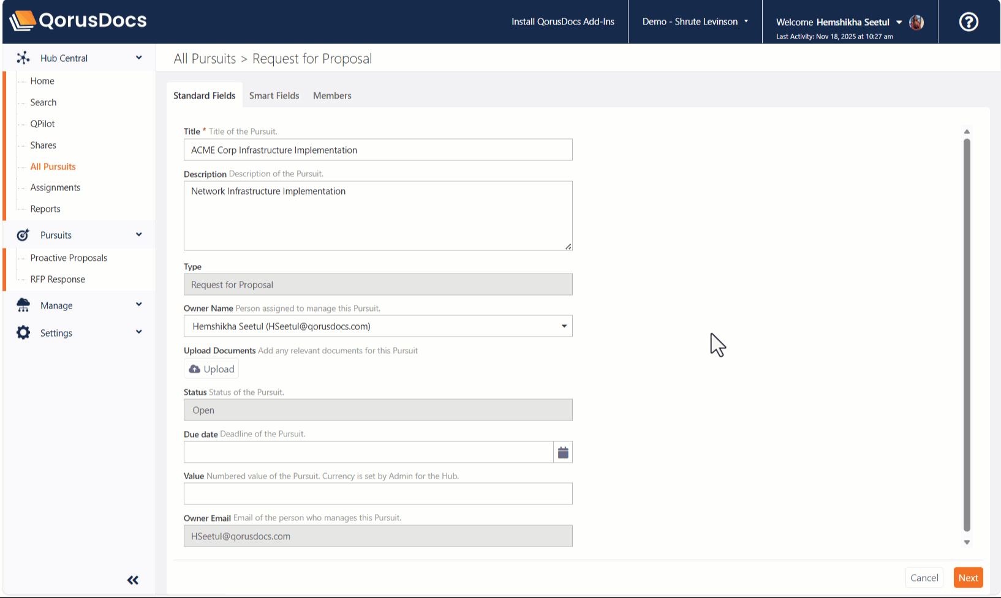1001x598 pixels.
Task: Click the Manage cloud icon
Action: click(x=23, y=305)
